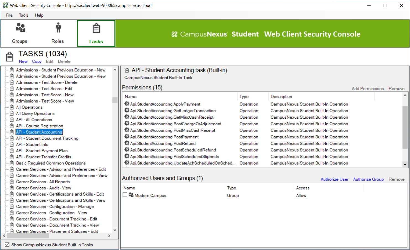
Task: Click task list scroll down arrow
Action: tap(115, 230)
